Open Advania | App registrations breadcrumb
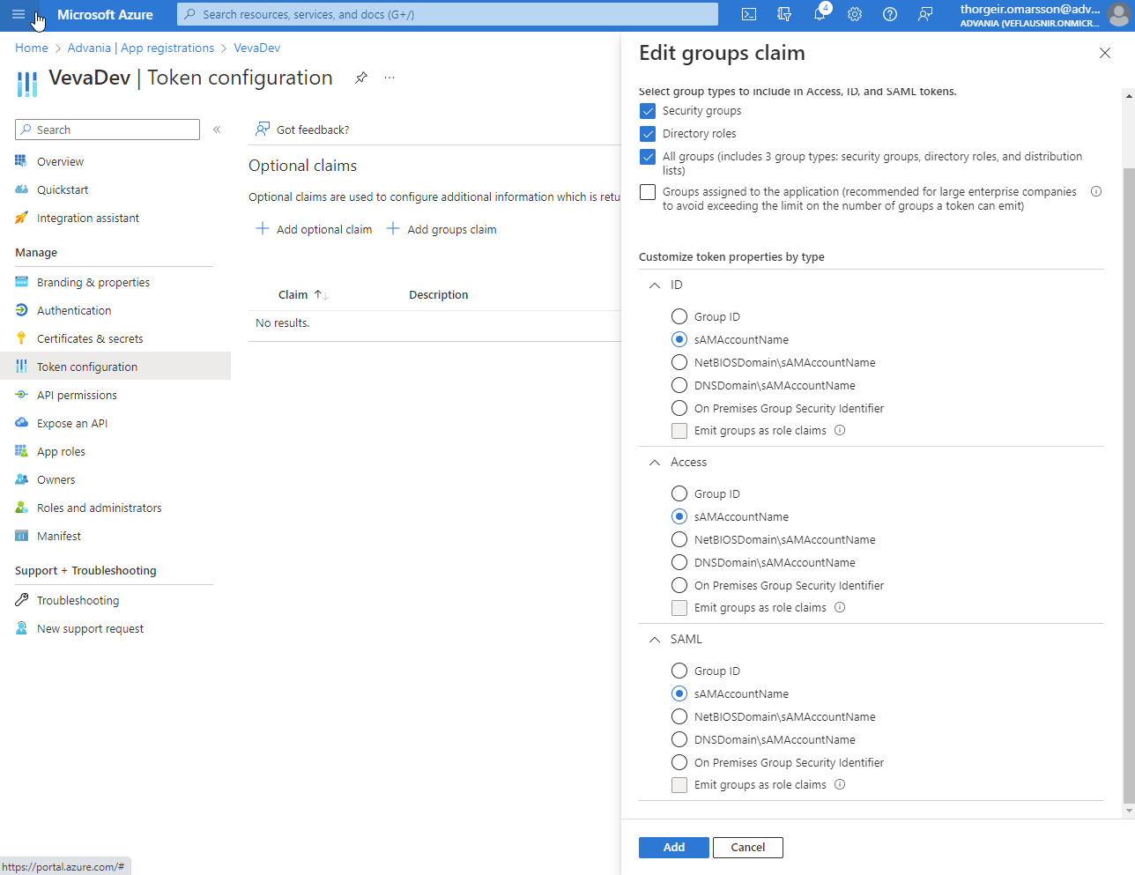 (141, 48)
